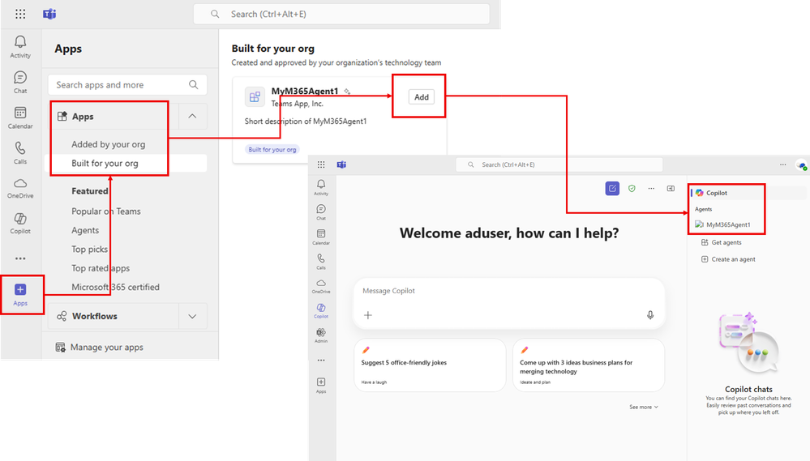Viewport: 810px width, 461px height.
Task: Open Chat in the right Teams sidebar
Action: [321, 212]
